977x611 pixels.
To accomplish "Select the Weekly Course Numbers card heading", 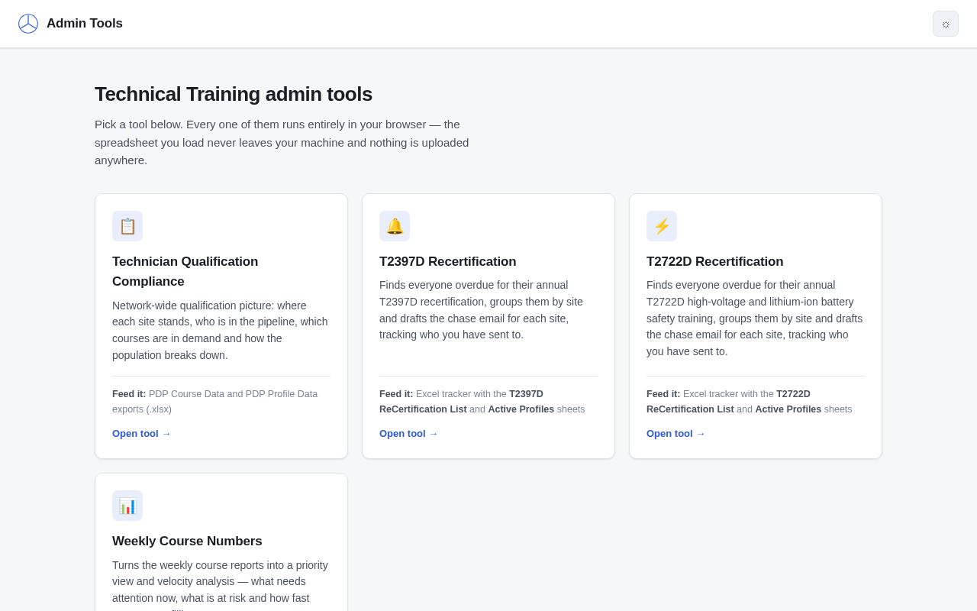I will click(187, 541).
